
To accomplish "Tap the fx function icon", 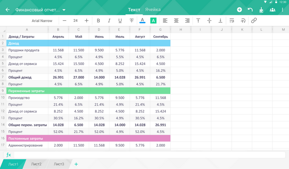I will point(9,155).
